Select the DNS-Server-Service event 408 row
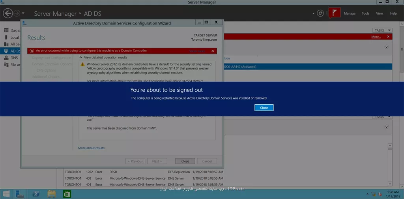The width and height of the screenshot is (404, 199). [x=144, y=178]
